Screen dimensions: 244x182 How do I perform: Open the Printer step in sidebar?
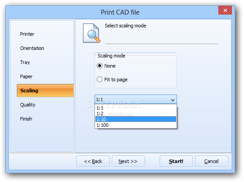pyautogui.click(x=27, y=34)
